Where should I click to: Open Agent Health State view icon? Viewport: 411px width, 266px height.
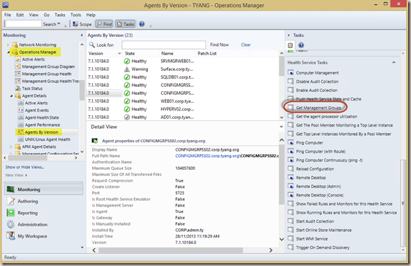21,117
